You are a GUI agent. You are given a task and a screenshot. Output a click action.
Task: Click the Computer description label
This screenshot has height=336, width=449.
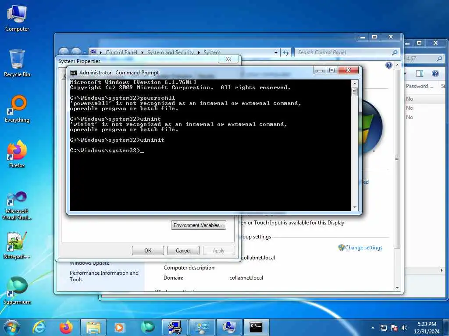(x=189, y=268)
